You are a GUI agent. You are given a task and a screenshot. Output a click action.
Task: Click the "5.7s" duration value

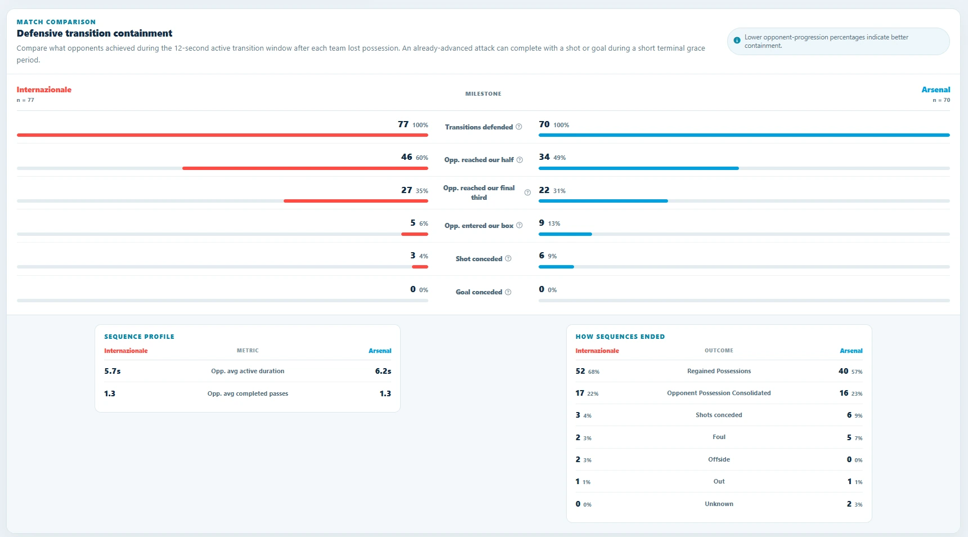(113, 372)
